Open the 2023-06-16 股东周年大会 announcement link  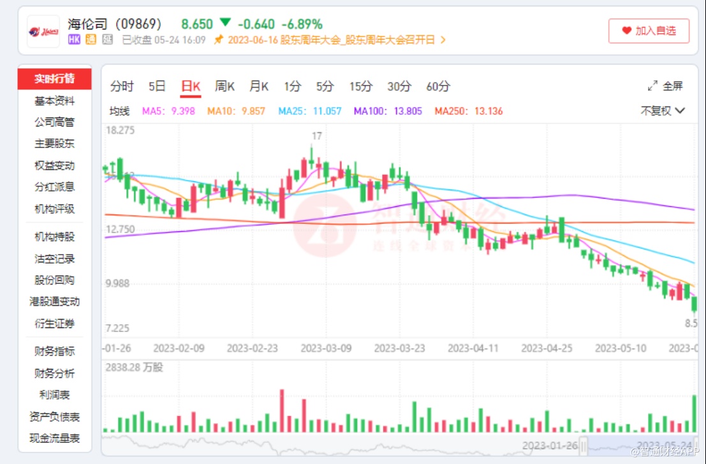coord(331,40)
